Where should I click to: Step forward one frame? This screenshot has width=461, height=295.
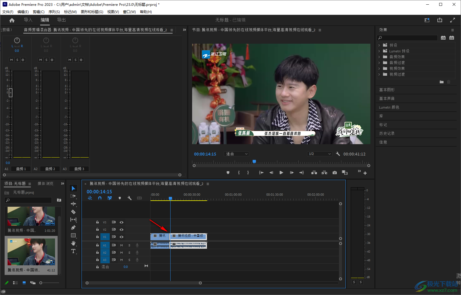pos(292,173)
